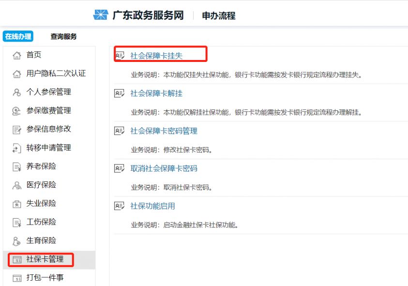Click the card icon beside 社会保障卡挂失

coord(119,55)
